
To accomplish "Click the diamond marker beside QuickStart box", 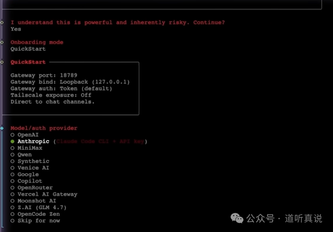I will point(2,62).
